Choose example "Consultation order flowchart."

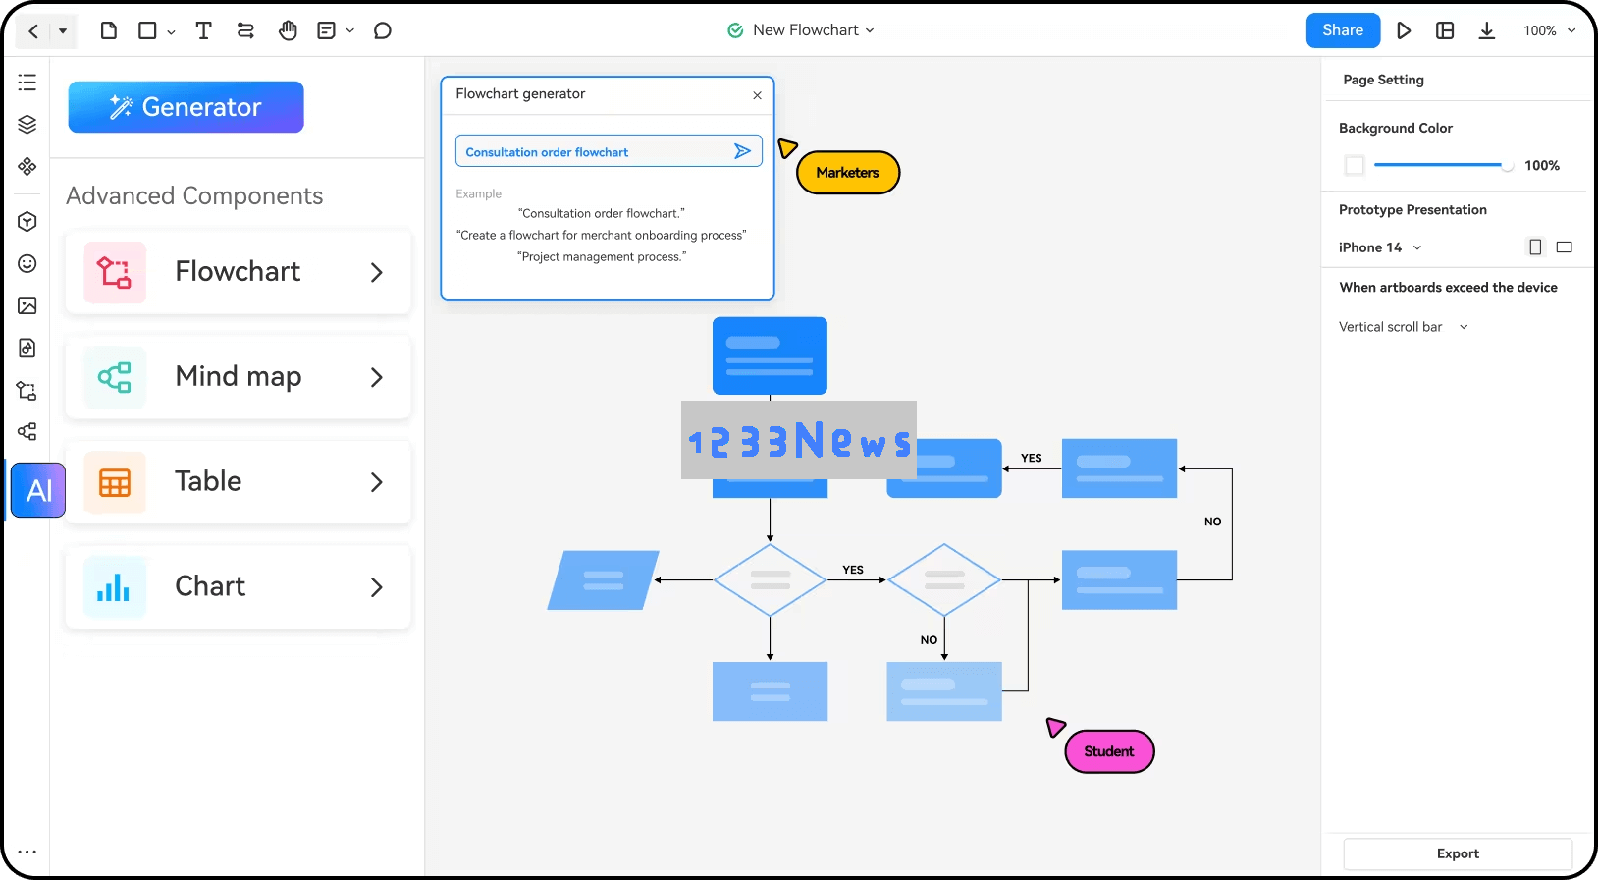tap(602, 213)
